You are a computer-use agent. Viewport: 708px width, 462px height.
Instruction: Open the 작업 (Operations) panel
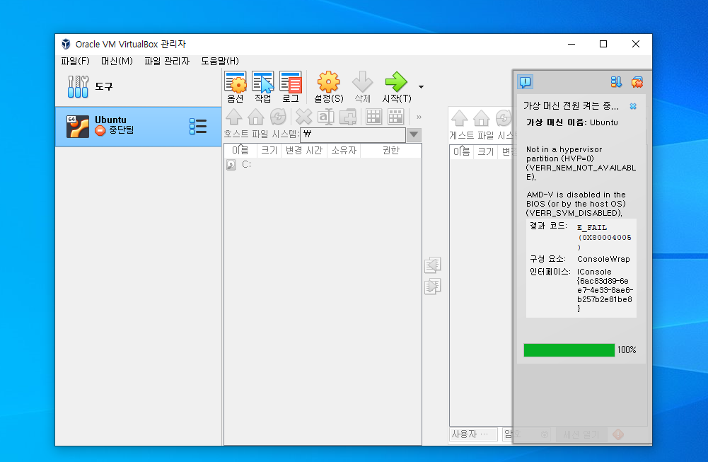(x=263, y=87)
